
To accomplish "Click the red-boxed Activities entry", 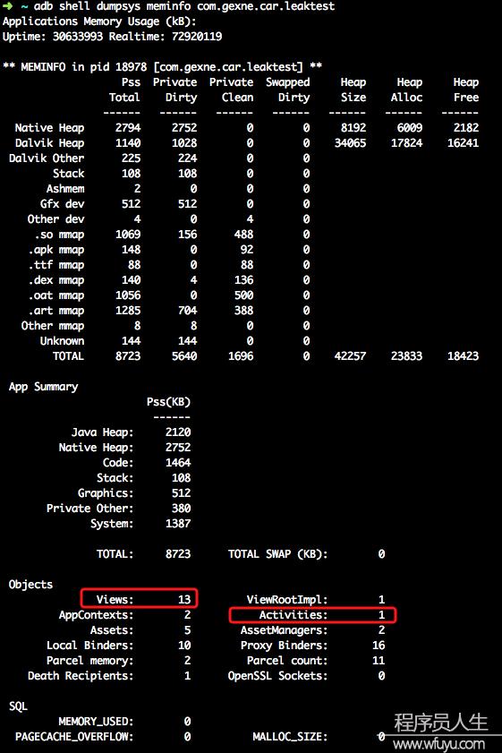I will point(312,615).
